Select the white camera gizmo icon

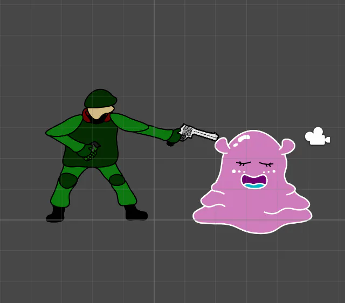pos(318,136)
